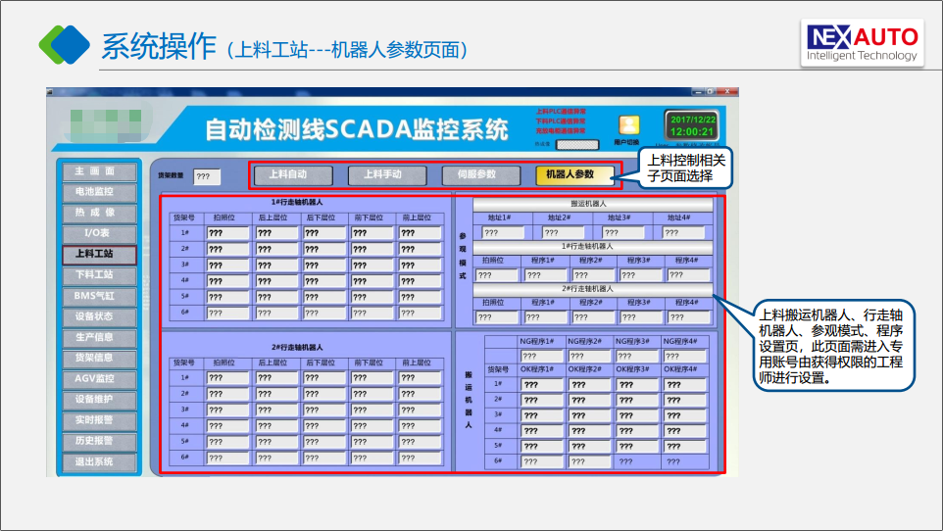Click 1#行走轴机器人 shelf 6# 前上层位 field

coord(420,313)
